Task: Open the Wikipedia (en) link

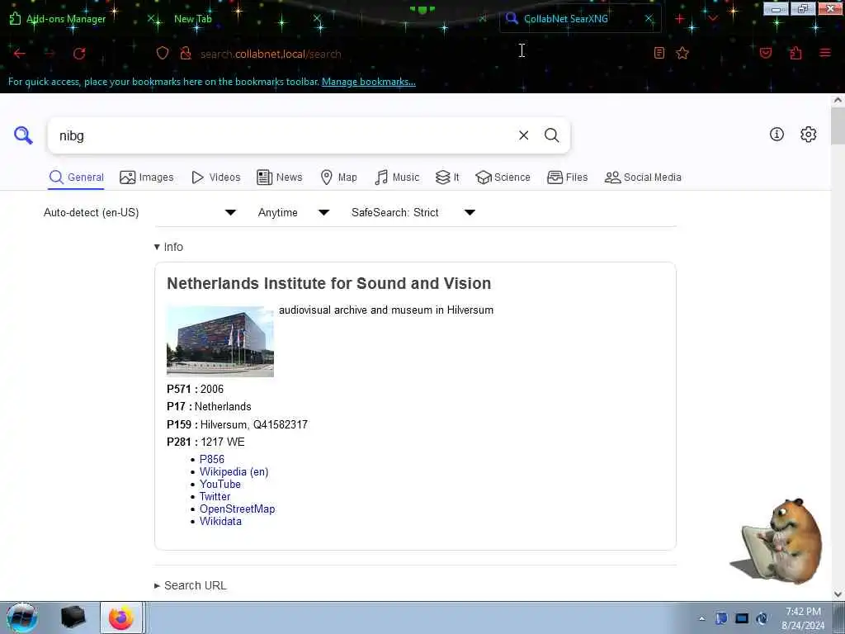Action: pos(234,471)
